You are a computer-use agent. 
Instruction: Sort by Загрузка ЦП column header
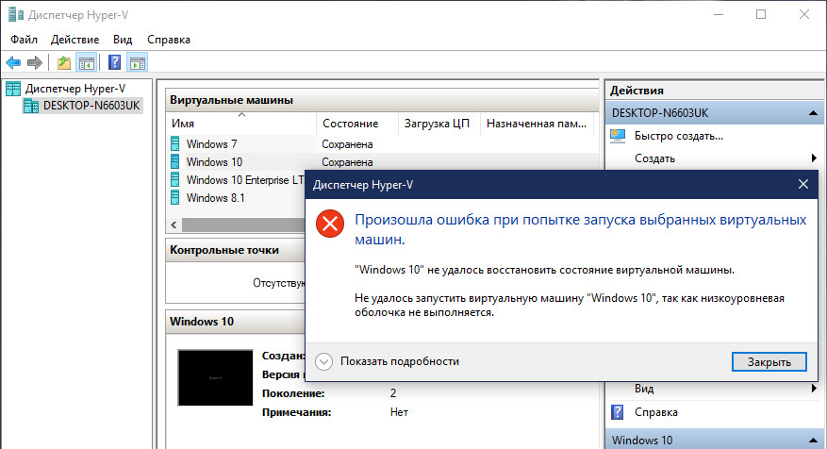coord(438,124)
